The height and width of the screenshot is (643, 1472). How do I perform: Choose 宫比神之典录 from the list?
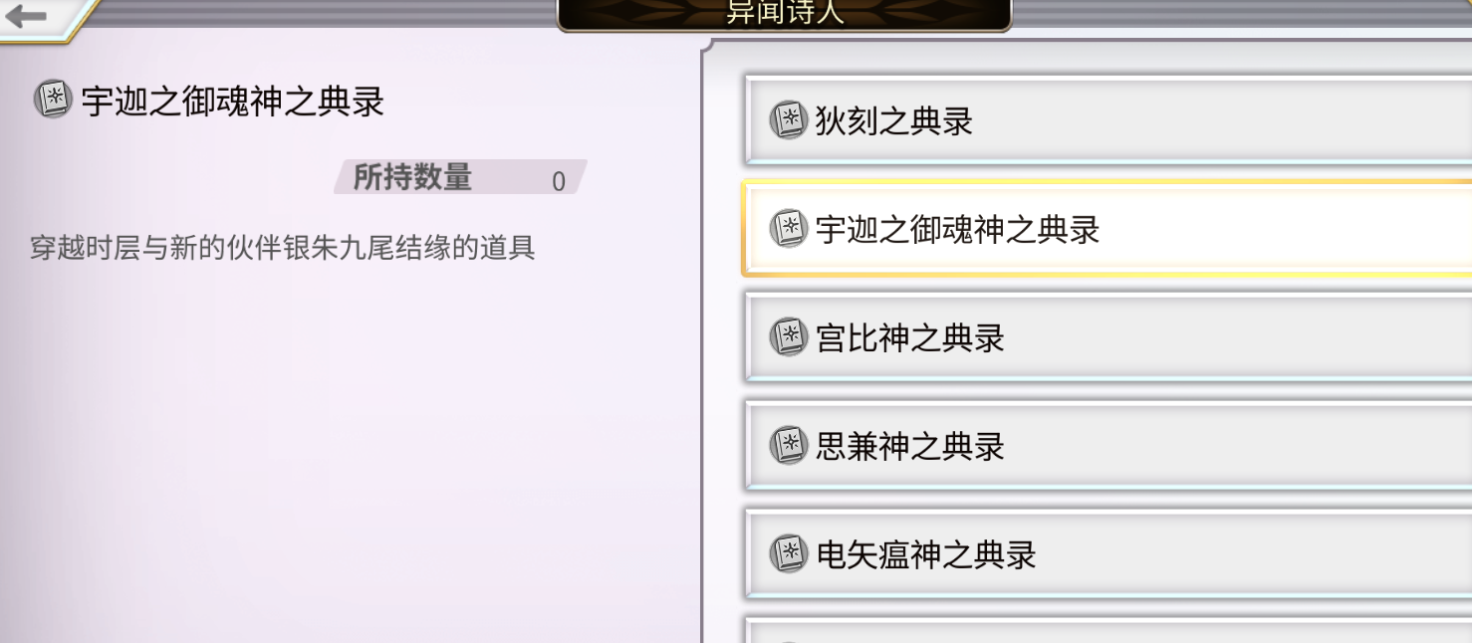1108,337
